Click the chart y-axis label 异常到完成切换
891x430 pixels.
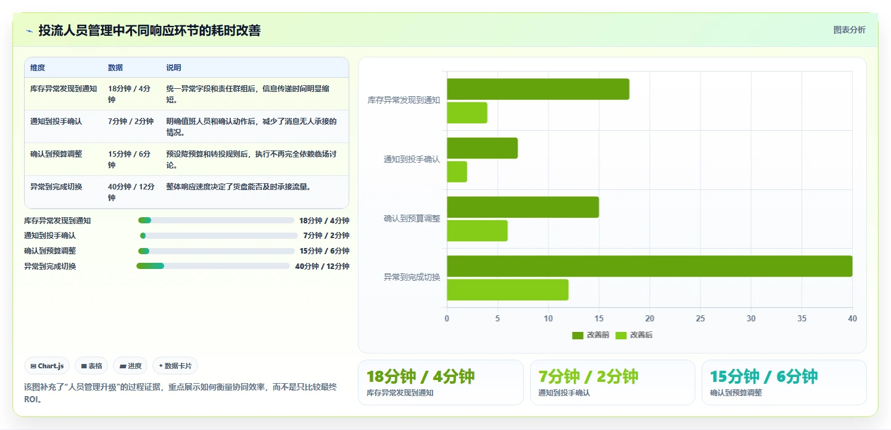(412, 278)
